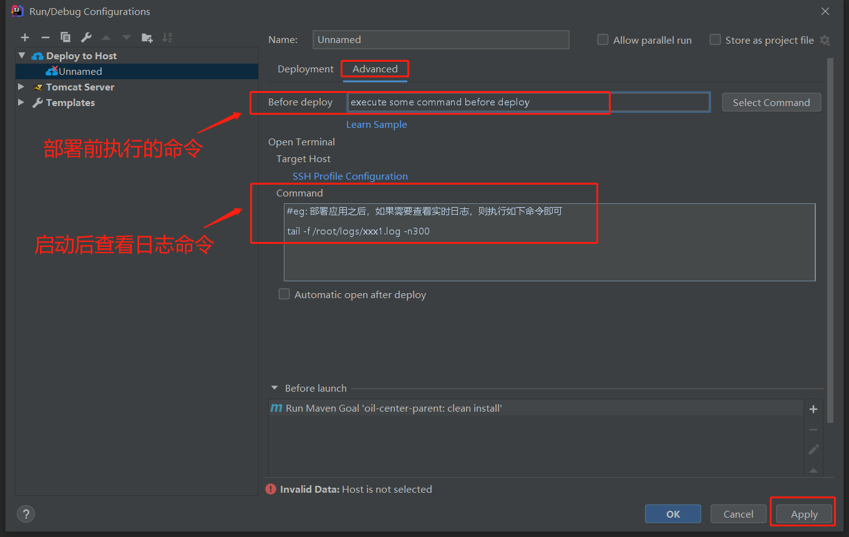Remove the selected configuration with the minus icon

tap(45, 37)
